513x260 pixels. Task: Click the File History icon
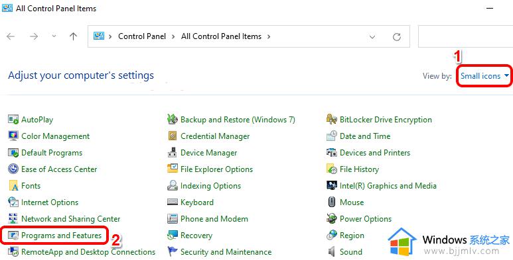click(x=332, y=169)
